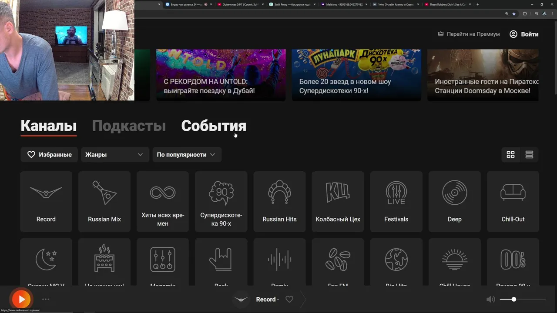This screenshot has width=557, height=313.
Task: Open the player three-dots menu
Action: 46,299
